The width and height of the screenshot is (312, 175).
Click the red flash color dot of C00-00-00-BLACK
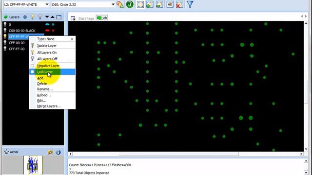pyautogui.click(x=53, y=31)
